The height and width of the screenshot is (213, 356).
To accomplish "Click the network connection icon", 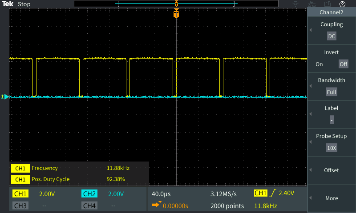I will [x=311, y=4].
